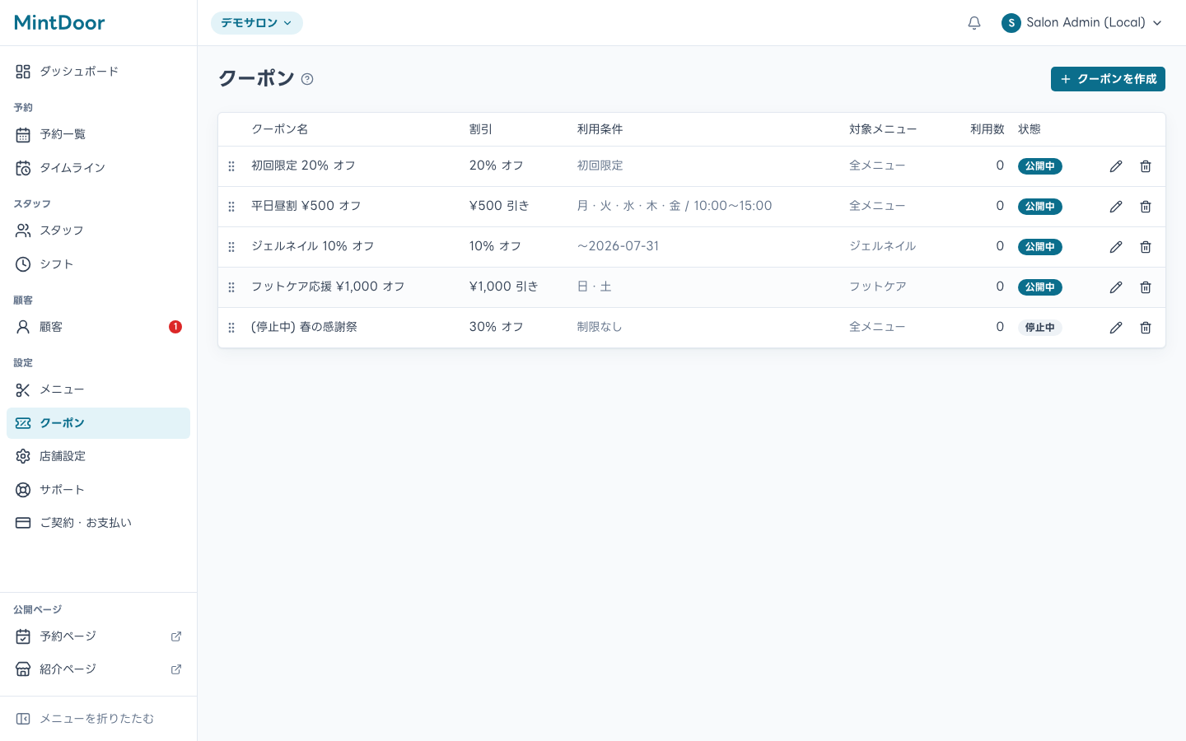Open the デモサロン salon selector dropdown
Viewport: 1186px width, 741px height.
257,23
